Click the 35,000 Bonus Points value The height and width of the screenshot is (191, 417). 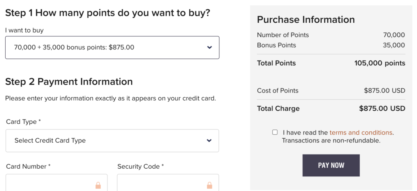(x=394, y=45)
